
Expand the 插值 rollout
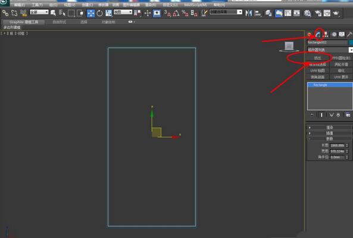coord(330,133)
